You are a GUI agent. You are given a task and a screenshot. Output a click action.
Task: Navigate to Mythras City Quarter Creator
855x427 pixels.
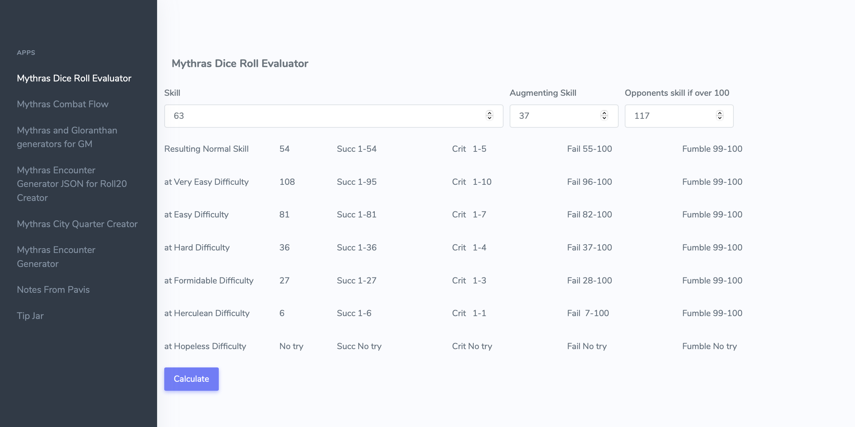tap(77, 224)
